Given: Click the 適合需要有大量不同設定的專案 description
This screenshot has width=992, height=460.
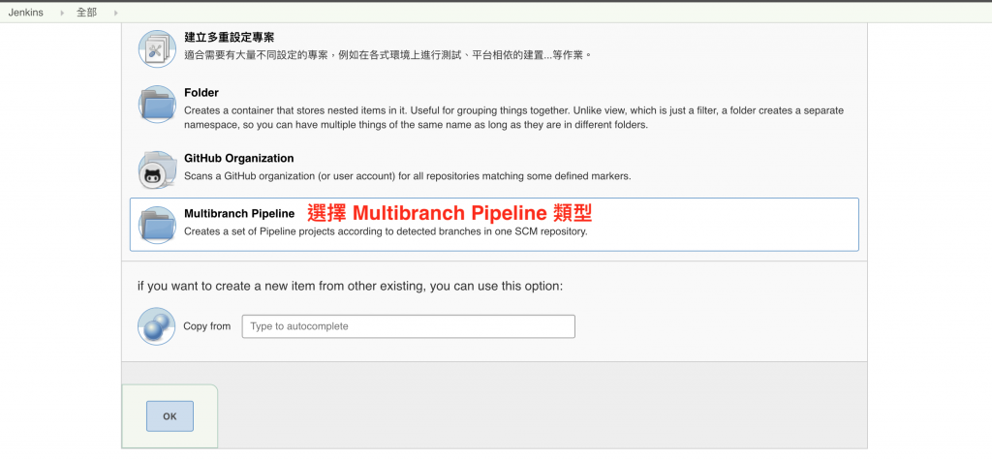Looking at the screenshot, I should 387,55.
